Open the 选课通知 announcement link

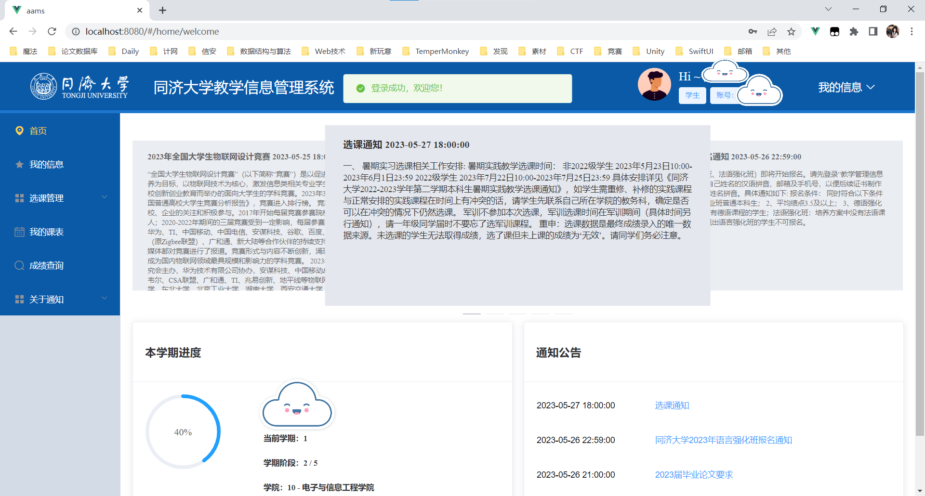pyautogui.click(x=672, y=405)
